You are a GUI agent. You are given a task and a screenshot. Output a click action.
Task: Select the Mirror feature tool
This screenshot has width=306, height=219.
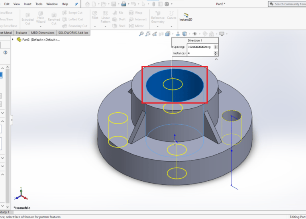point(136,26)
